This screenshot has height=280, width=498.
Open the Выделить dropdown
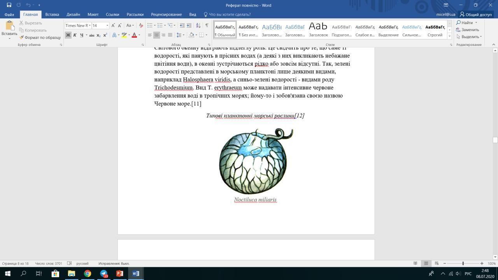[469, 37]
